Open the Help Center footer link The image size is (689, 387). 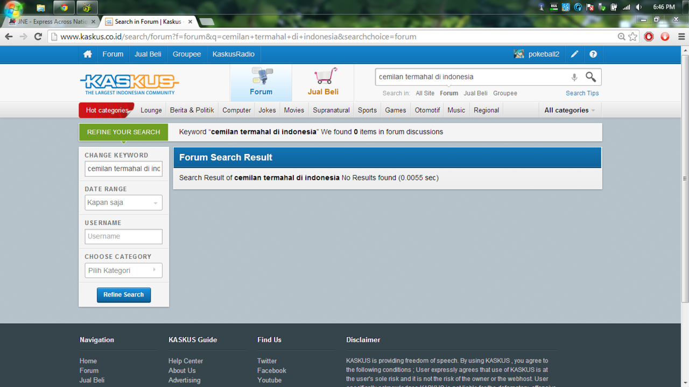(x=186, y=361)
